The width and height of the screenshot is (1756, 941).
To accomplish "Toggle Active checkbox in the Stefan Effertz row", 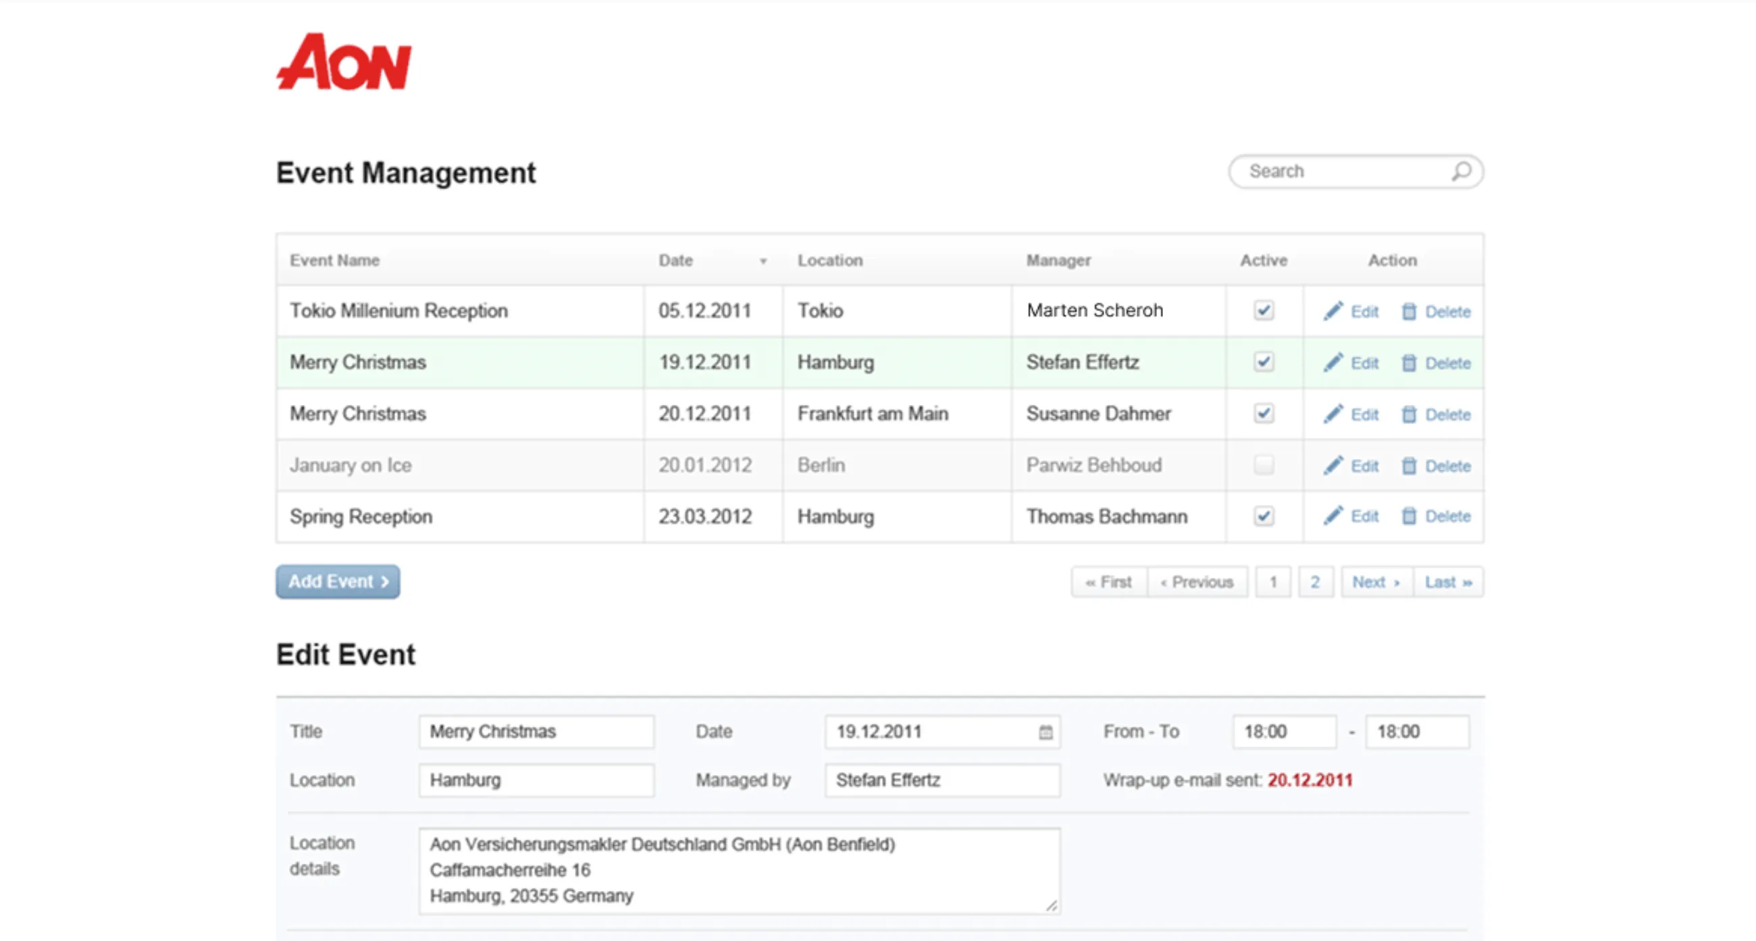I will tap(1263, 362).
